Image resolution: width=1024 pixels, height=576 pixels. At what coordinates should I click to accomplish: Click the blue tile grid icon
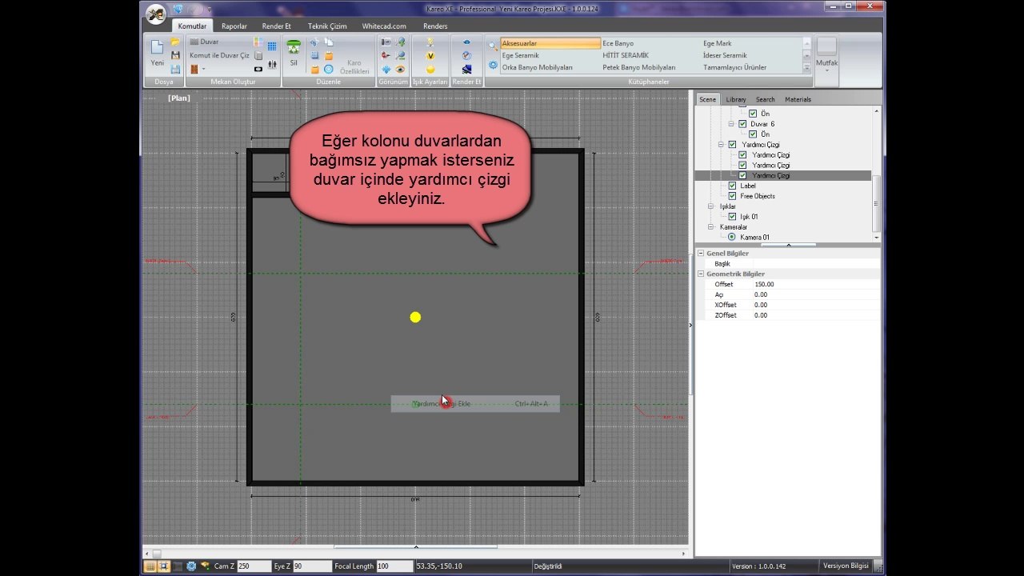click(x=272, y=46)
